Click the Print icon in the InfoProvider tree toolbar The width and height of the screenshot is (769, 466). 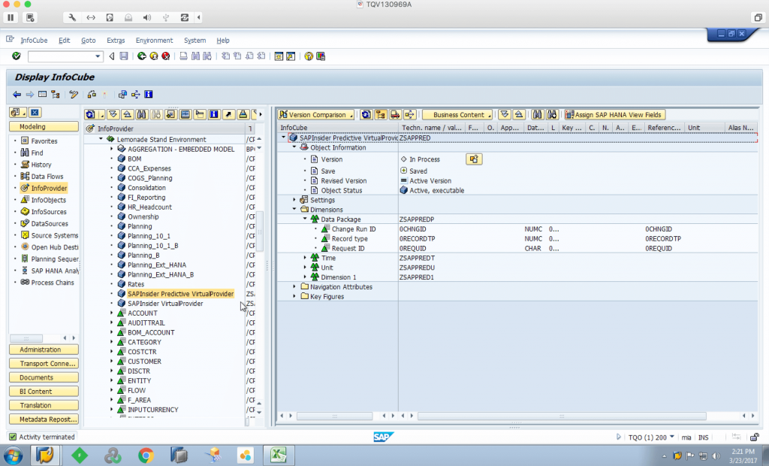tap(243, 114)
